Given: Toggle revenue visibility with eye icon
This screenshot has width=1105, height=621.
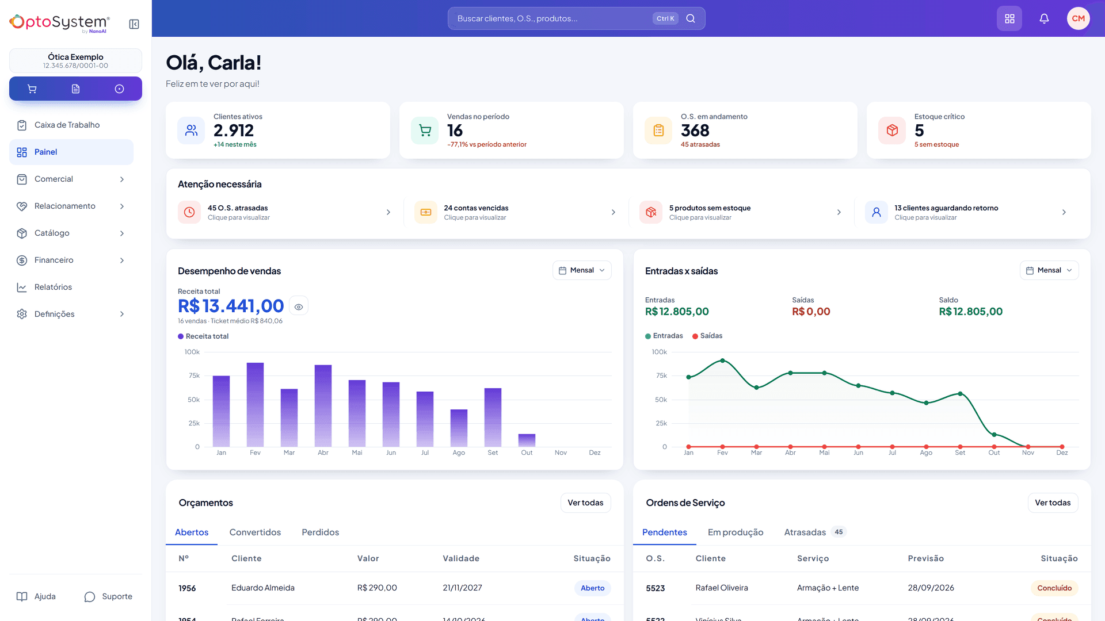Looking at the screenshot, I should pos(299,307).
